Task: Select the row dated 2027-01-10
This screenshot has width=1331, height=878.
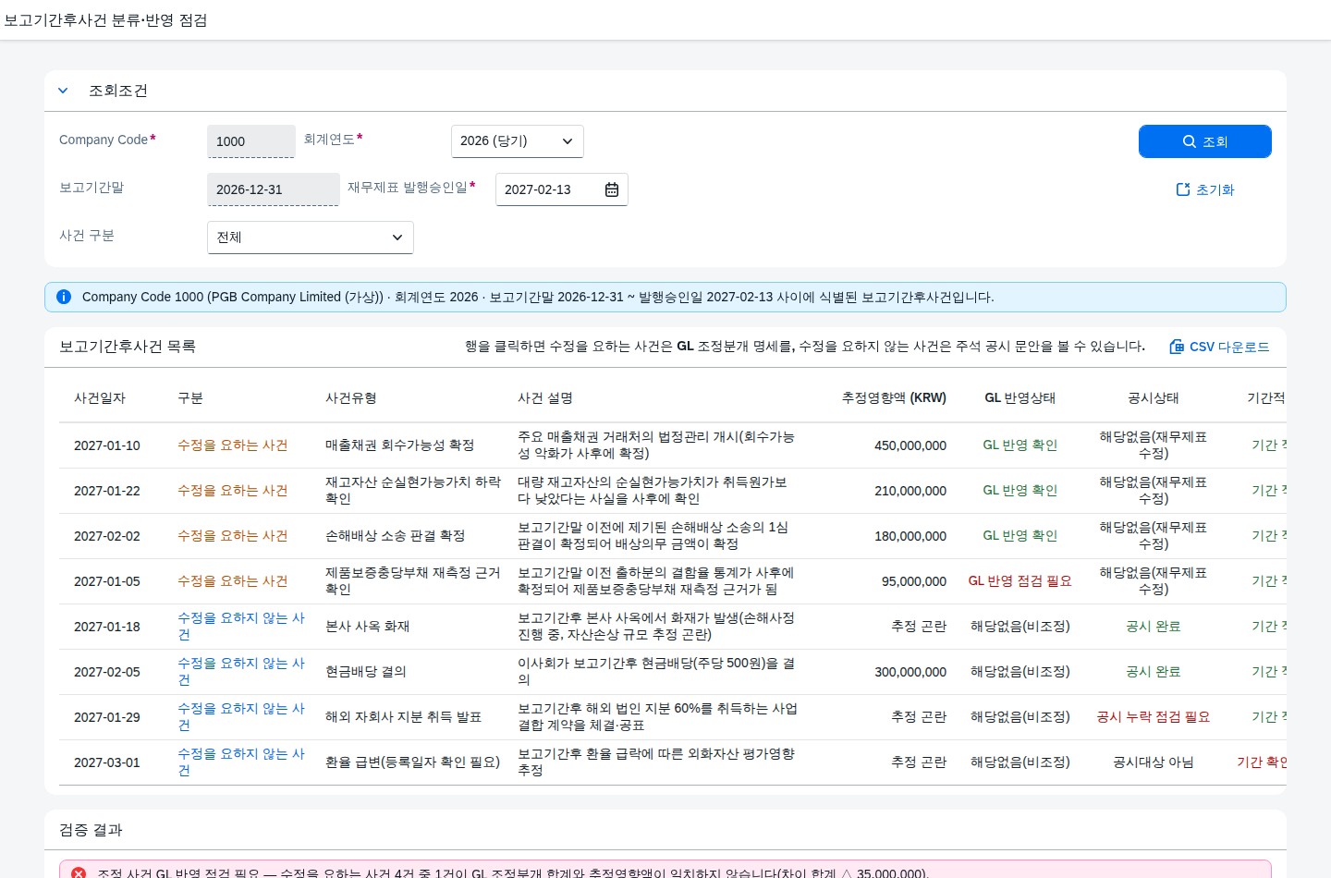Action: (x=672, y=445)
